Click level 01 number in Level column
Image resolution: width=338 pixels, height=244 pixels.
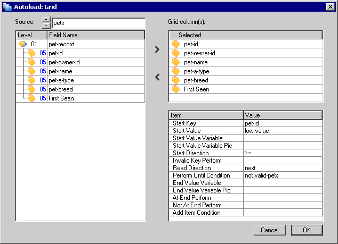pyautogui.click(x=34, y=44)
